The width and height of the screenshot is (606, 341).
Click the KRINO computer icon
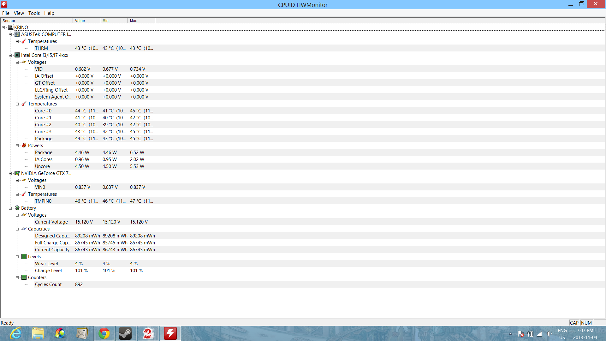10,27
